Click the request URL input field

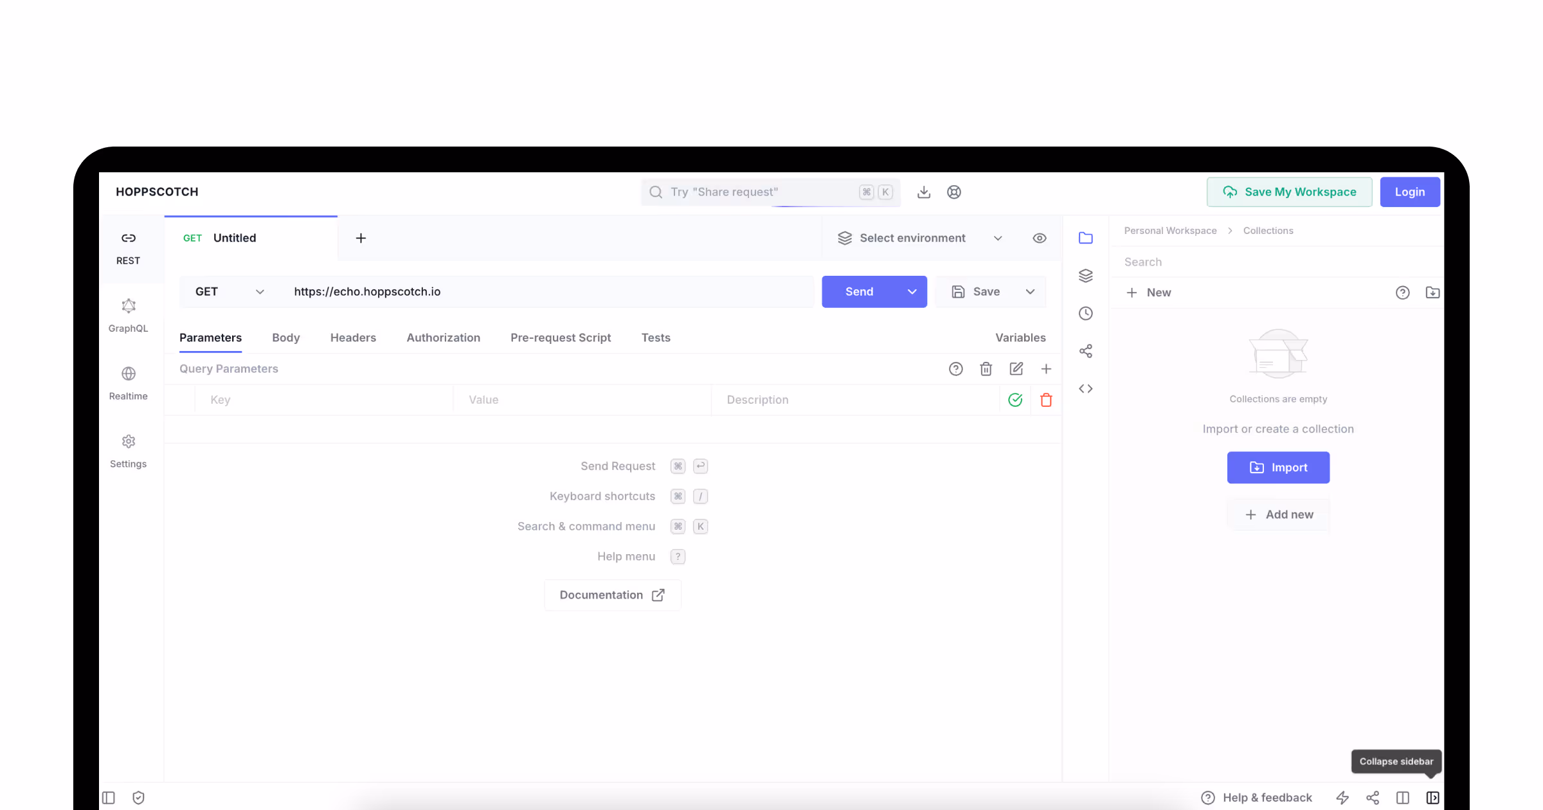(x=546, y=292)
